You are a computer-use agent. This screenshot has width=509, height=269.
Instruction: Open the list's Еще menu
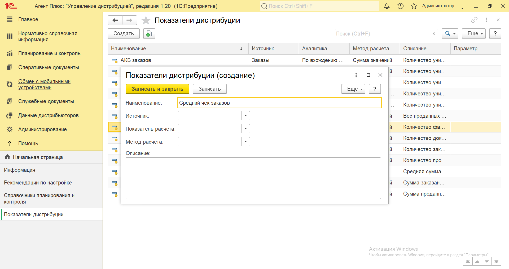pos(474,34)
